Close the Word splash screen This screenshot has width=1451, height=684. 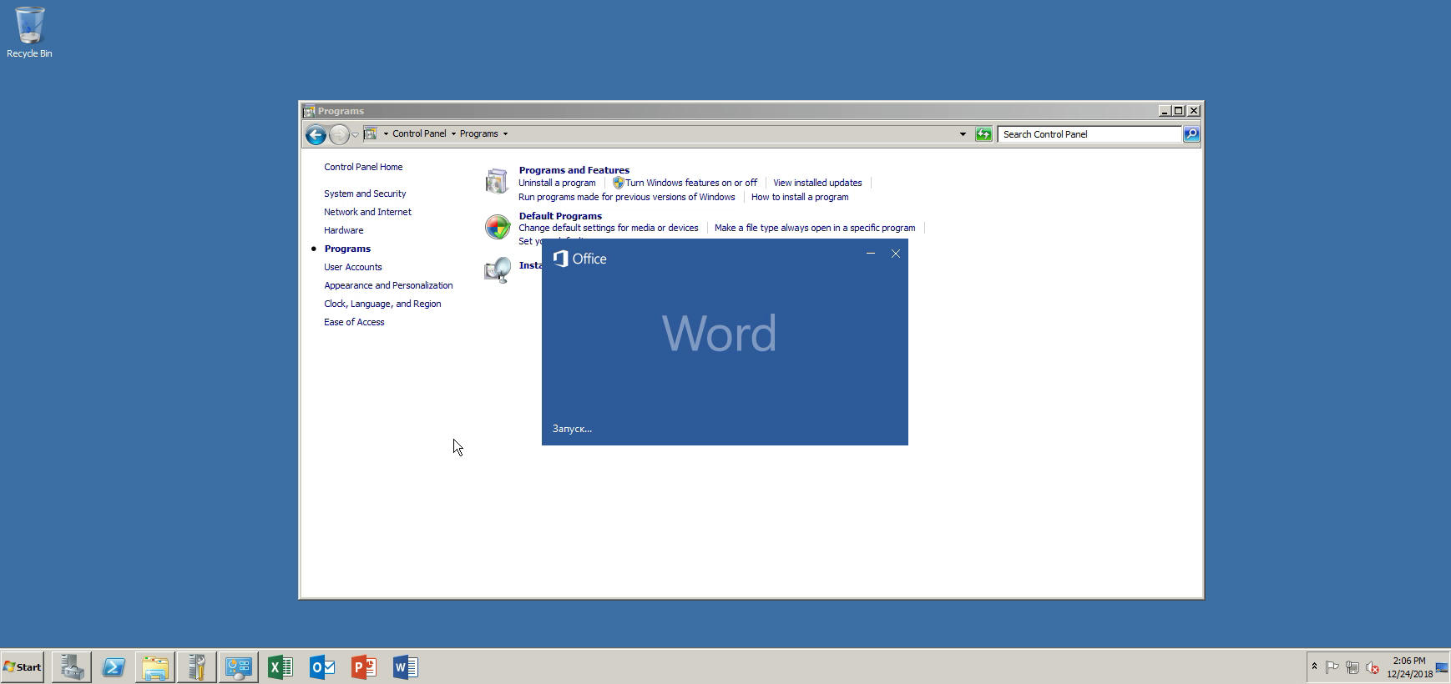896,254
